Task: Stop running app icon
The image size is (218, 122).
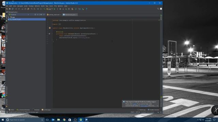Action: pyautogui.click(x=69, y=9)
